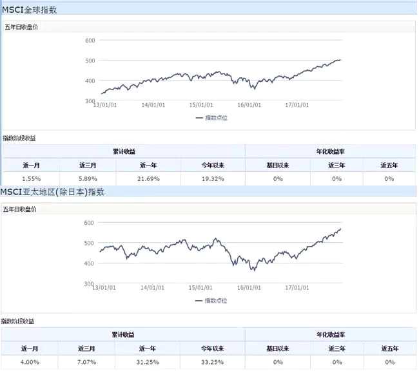Click 基日以来 column header in MSCI全球指数 table
The image size is (419, 371).
pyautogui.click(x=278, y=166)
